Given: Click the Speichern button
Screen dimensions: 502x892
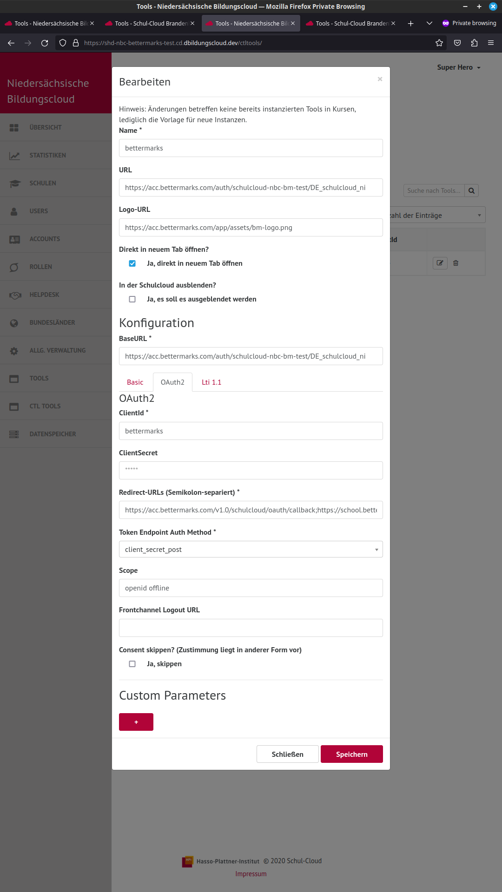Looking at the screenshot, I should coord(351,754).
